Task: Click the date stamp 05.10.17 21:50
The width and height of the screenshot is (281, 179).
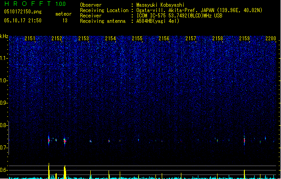Action: [23, 21]
